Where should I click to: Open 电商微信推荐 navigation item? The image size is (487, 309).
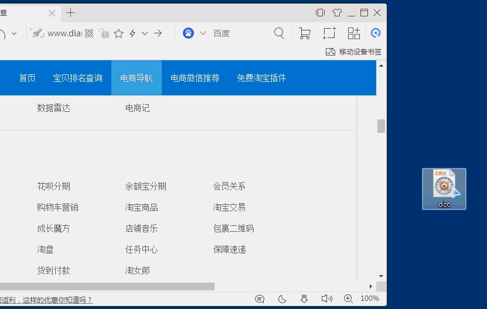195,78
